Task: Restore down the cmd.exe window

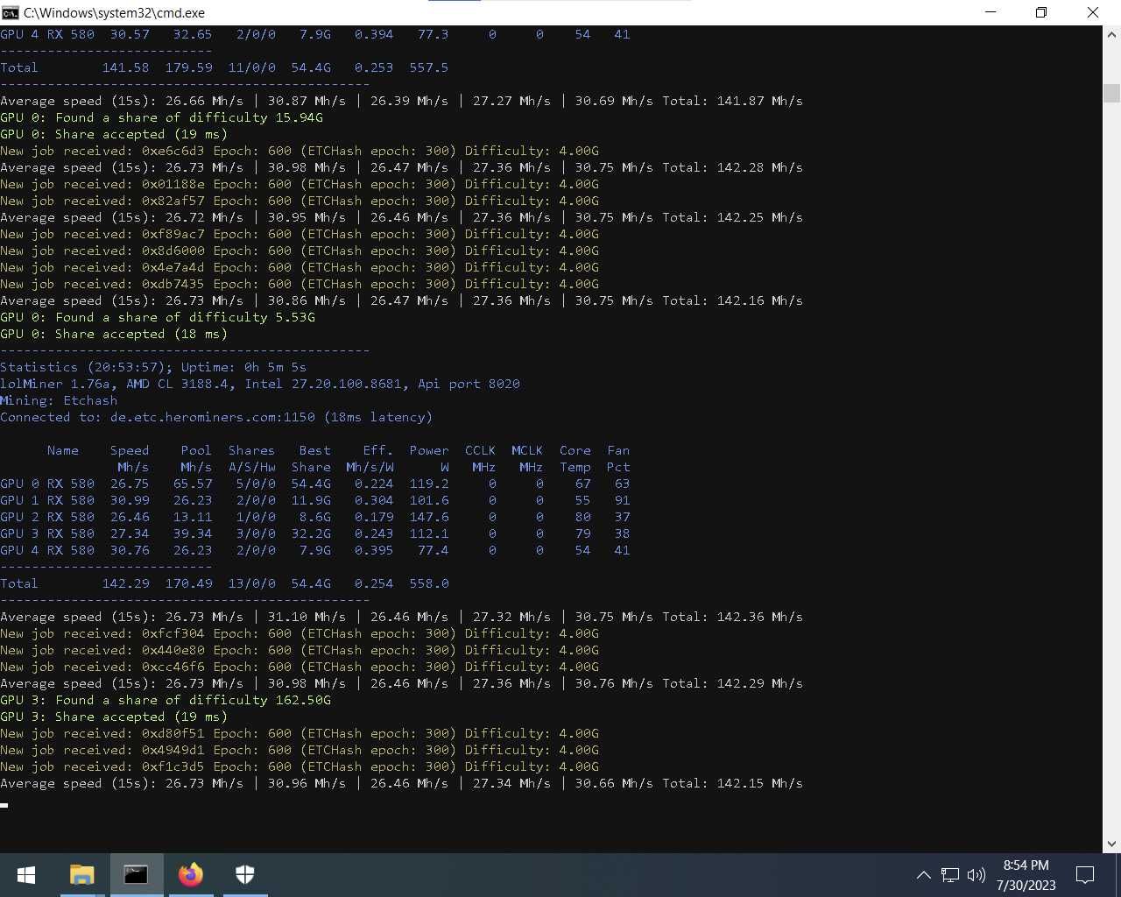Action: tap(1041, 13)
